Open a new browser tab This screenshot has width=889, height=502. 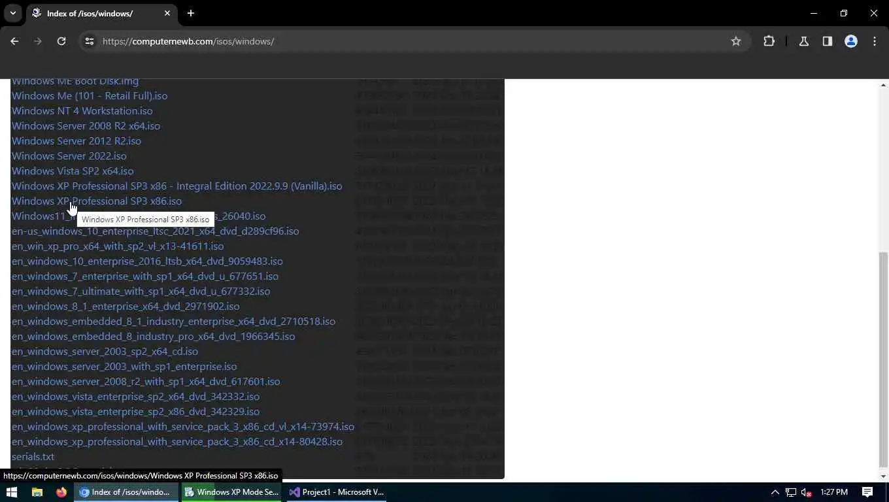(191, 13)
